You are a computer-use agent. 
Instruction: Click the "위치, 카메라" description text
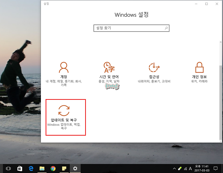199,81
